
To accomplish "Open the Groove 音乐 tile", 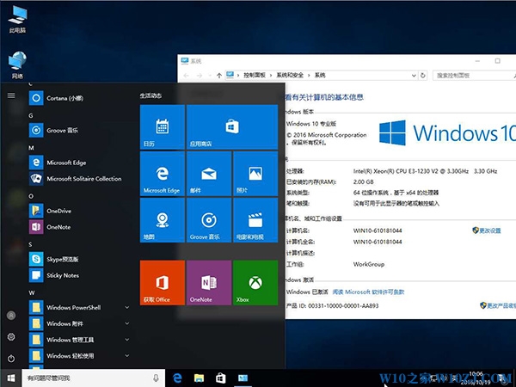I will (x=209, y=220).
